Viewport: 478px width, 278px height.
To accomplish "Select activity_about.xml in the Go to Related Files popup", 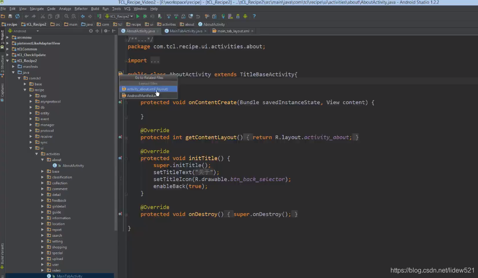I will 146,89.
